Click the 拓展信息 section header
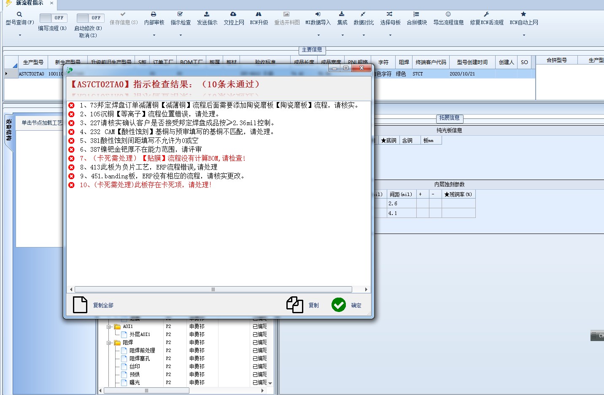Screen dimensions: 604x395 [x=449, y=118]
